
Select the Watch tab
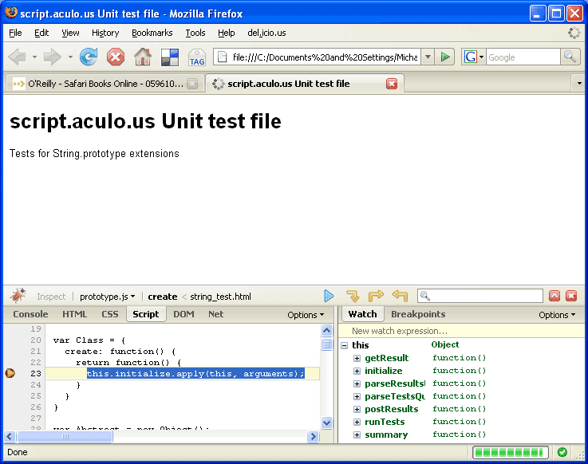[x=363, y=314]
